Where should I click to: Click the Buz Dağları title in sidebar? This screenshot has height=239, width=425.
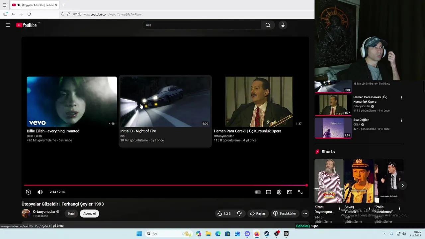tap(361, 120)
